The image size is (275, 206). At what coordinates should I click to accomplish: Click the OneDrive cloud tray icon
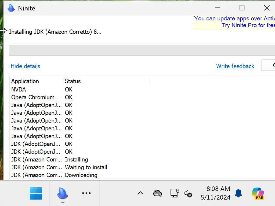point(158,193)
